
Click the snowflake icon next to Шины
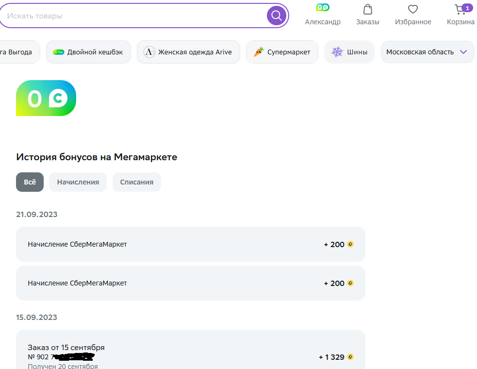tap(337, 52)
